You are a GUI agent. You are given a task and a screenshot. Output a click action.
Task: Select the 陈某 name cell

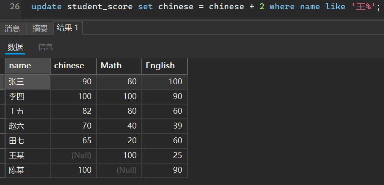point(28,170)
